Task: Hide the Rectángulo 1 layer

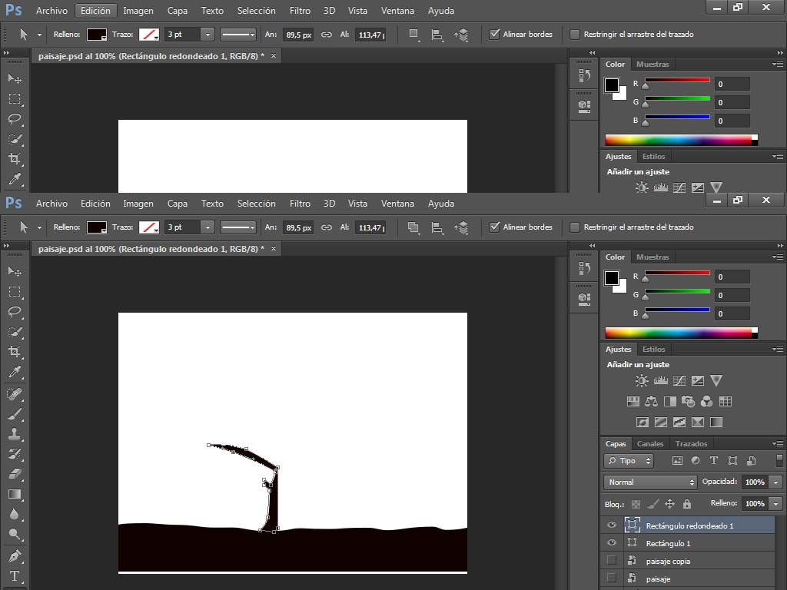Action: [x=611, y=543]
